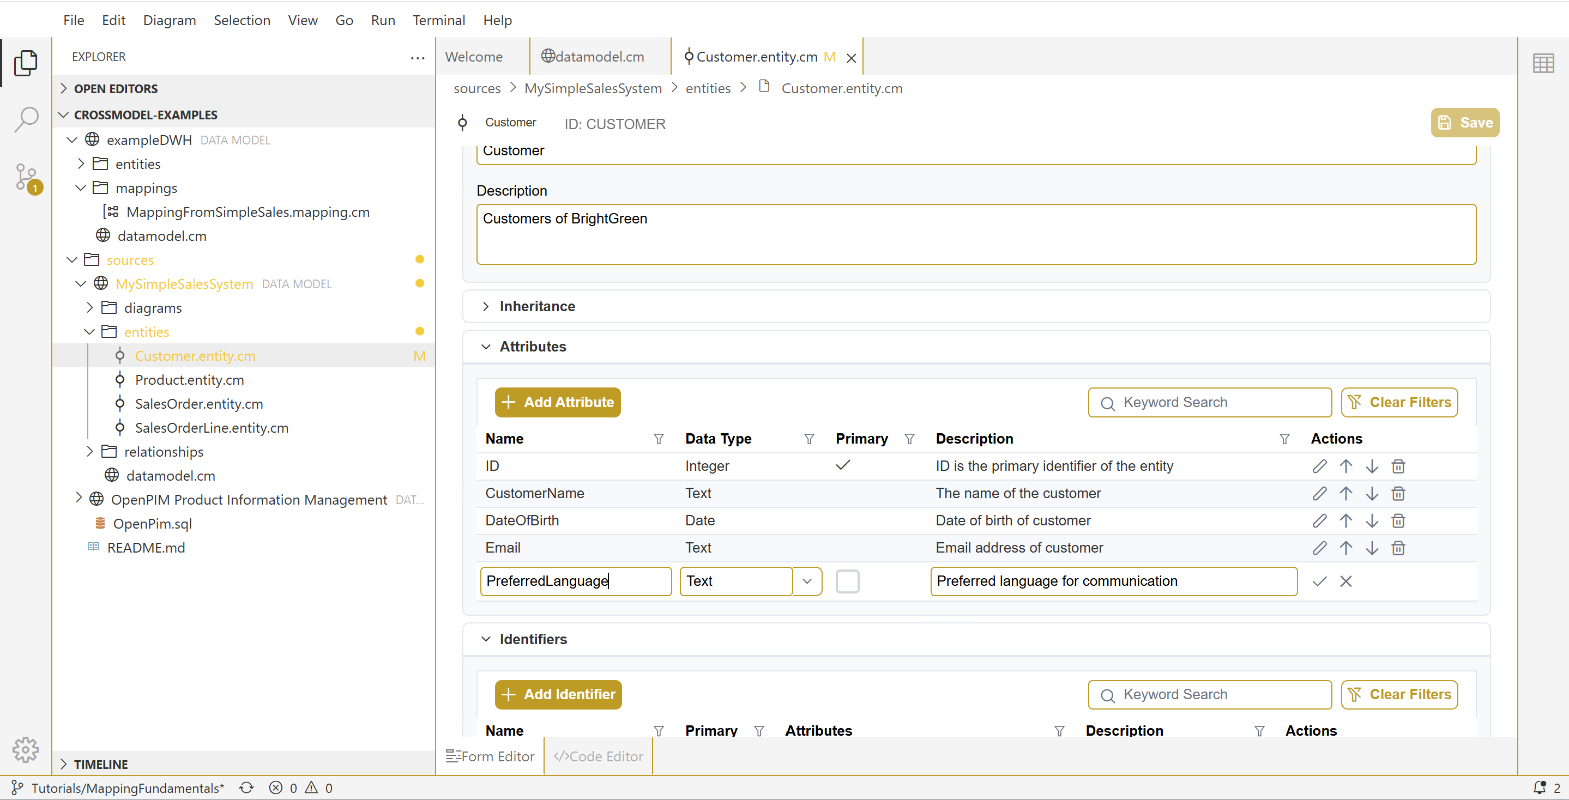Open the Source Control view
Screen dimensions: 1569x800
pyautogui.click(x=26, y=177)
